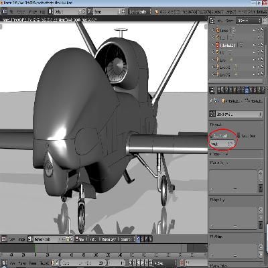Open the Image editor View menu
Screen dimensions: 268x268
pos(13,239)
